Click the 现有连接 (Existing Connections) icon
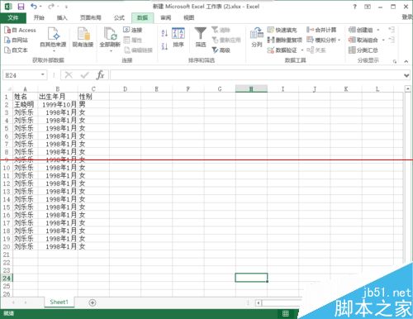This screenshot has width=413, height=319. point(83,37)
